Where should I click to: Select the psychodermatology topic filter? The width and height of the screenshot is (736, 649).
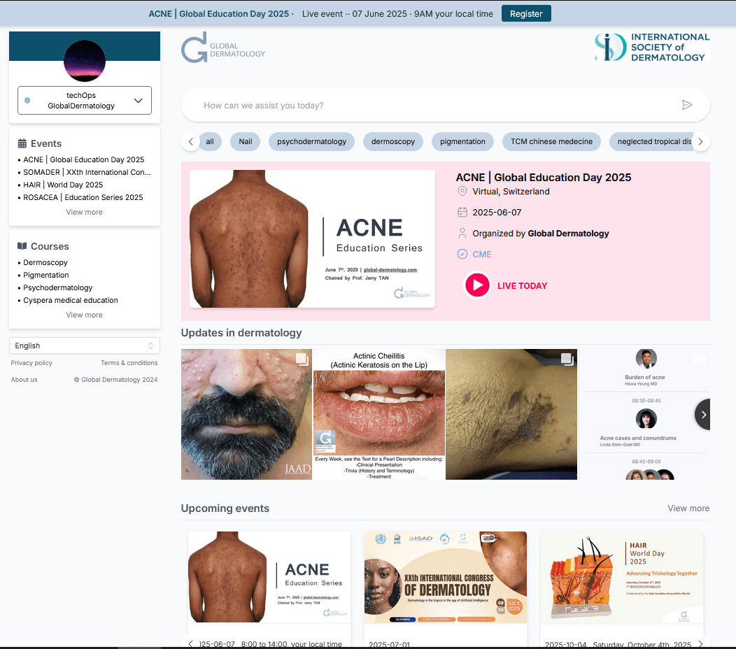pos(311,142)
